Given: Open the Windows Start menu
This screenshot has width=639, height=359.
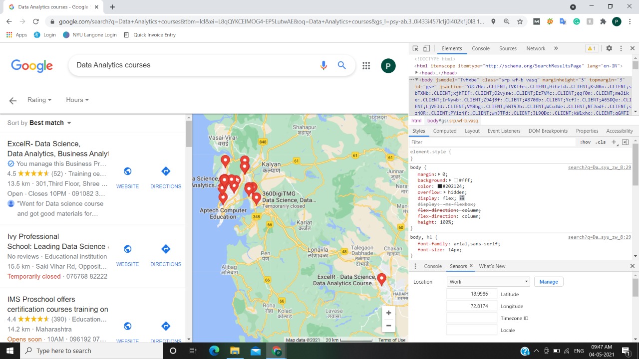Looking at the screenshot, I should (10, 351).
